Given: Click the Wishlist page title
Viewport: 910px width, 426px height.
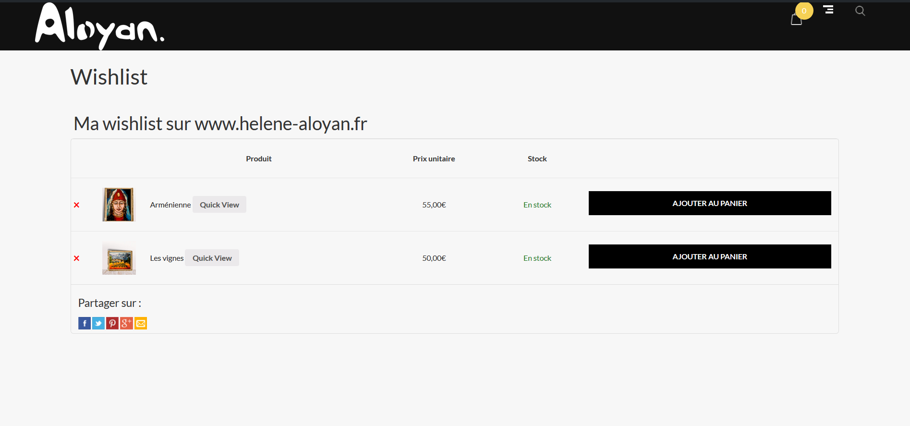Looking at the screenshot, I should (x=109, y=77).
